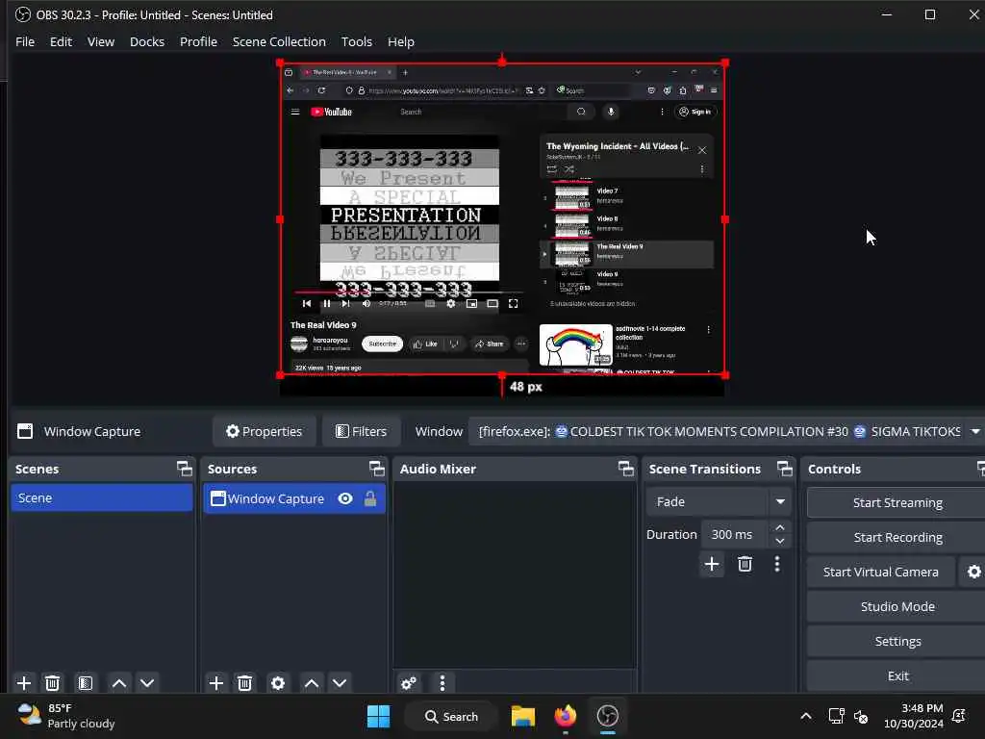Open File Explorer from the taskbar
The height and width of the screenshot is (739, 985).
coord(523,716)
